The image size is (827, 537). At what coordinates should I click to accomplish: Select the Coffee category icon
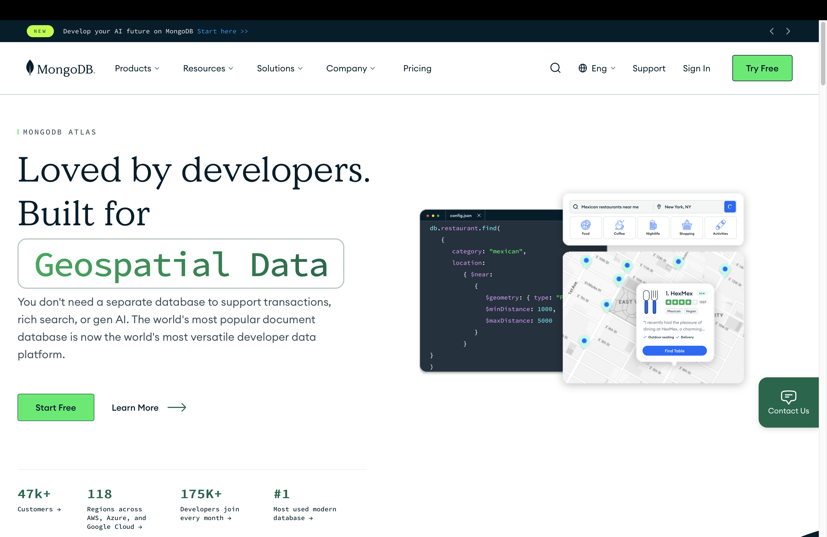[619, 227]
